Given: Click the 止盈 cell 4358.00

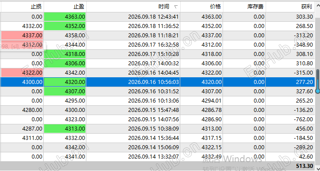Looking at the screenshot, I should [x=65, y=36].
